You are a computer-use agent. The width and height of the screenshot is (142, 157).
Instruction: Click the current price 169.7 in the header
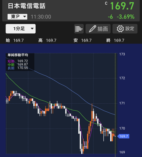click(122, 6)
